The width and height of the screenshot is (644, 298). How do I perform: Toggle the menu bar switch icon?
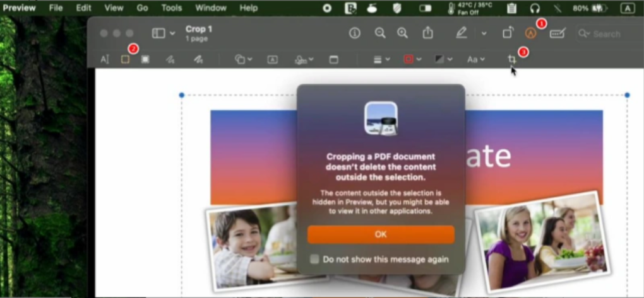pos(425,8)
